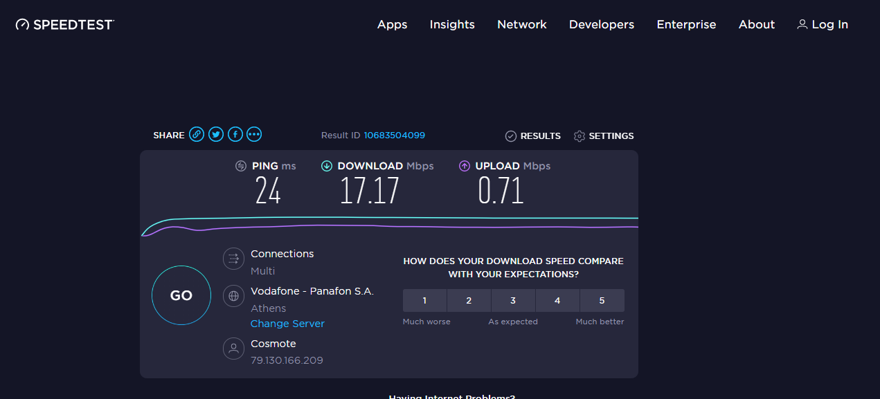The width and height of the screenshot is (880, 399).
Task: Click the share link chain icon
Action: click(197, 135)
